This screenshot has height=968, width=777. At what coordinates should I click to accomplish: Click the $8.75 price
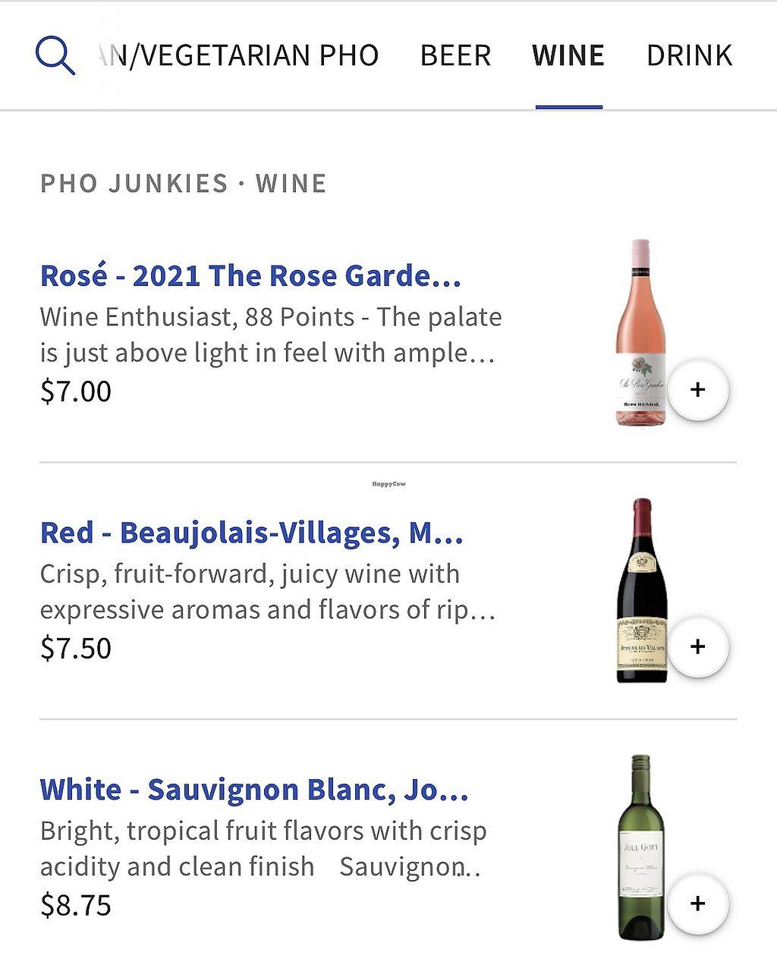pos(76,906)
